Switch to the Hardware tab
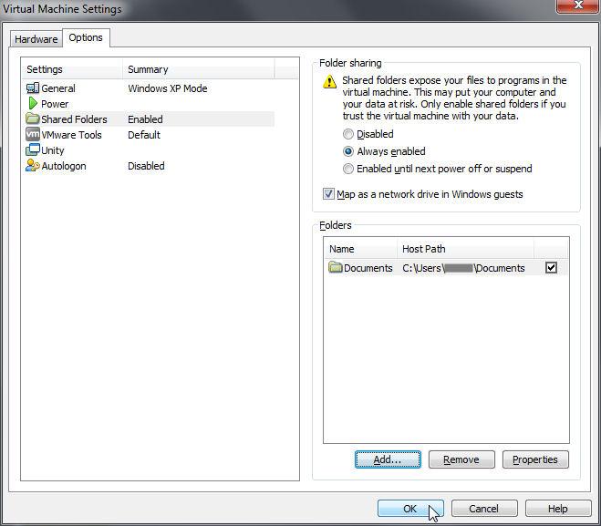This screenshot has width=601, height=526. click(x=36, y=39)
